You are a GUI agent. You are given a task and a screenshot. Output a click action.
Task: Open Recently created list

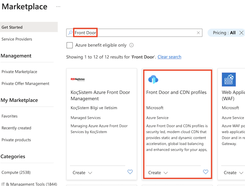click(16, 128)
